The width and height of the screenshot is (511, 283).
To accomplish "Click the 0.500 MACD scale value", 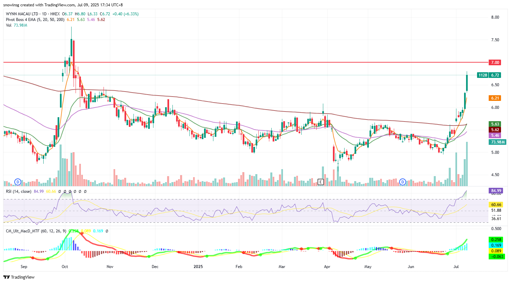I will 496,229.
